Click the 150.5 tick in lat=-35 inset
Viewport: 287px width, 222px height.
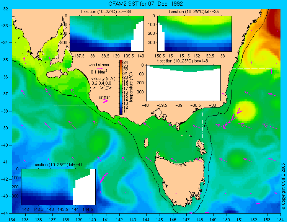click(x=160, y=55)
